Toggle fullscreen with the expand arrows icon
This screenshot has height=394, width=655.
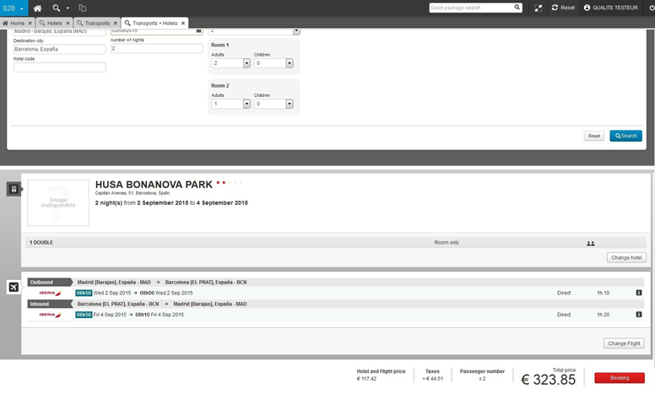(x=539, y=8)
